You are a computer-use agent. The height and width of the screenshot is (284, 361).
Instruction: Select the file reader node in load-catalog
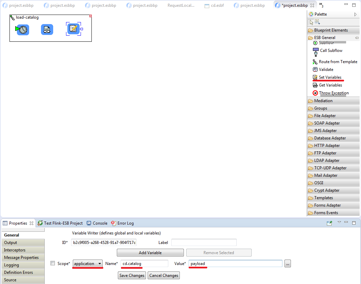pyautogui.click(x=47, y=30)
